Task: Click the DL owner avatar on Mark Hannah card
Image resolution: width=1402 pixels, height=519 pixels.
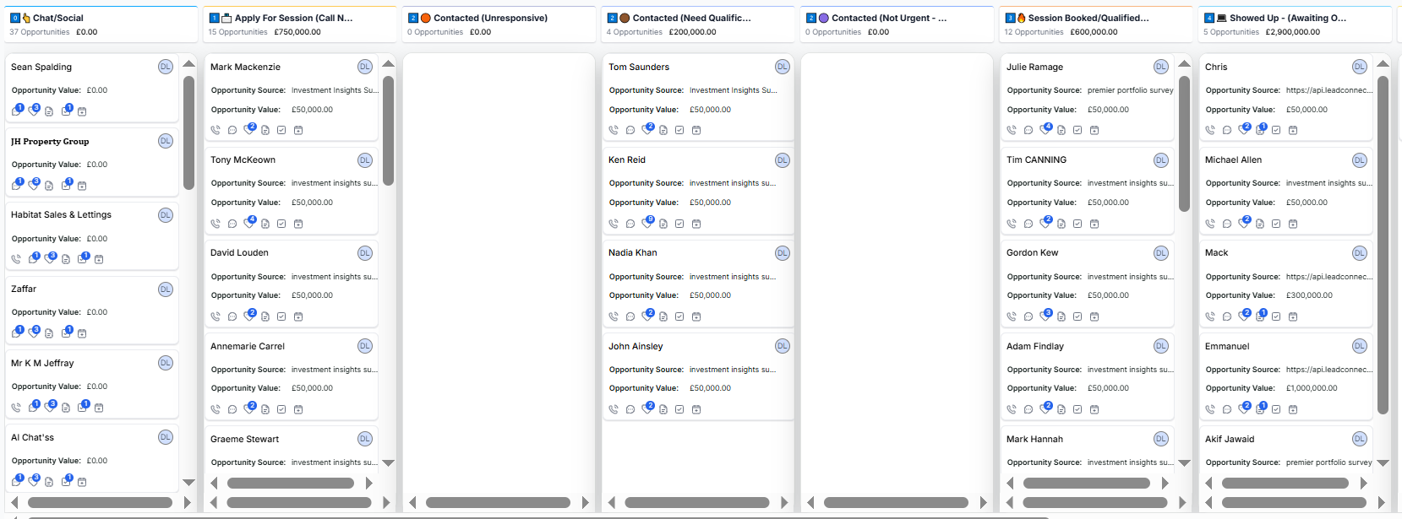Action: pos(1161,439)
